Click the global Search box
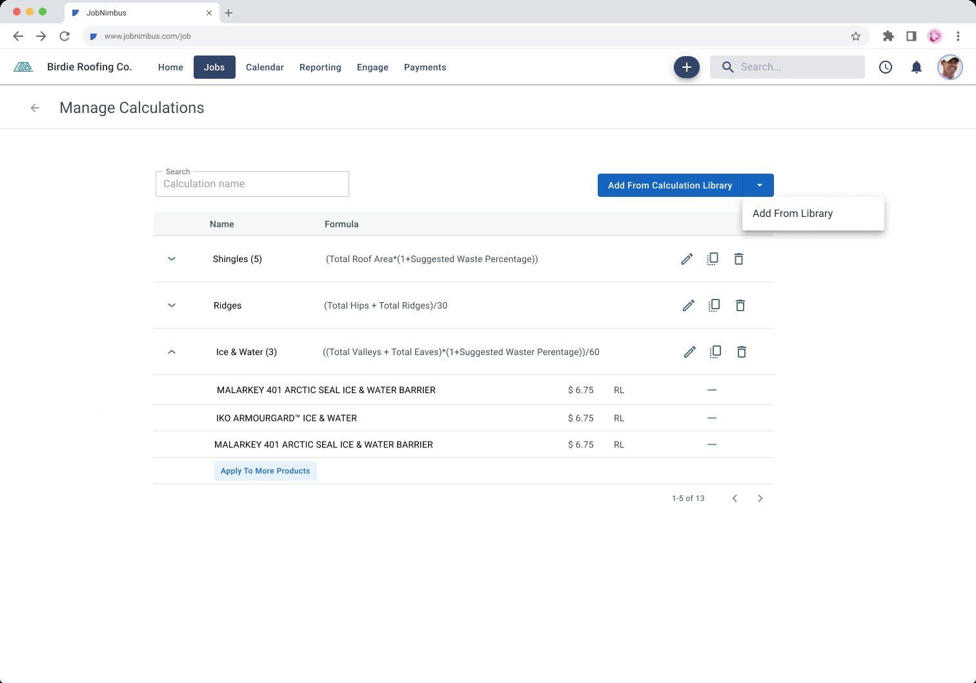The image size is (976, 683). pos(788,67)
